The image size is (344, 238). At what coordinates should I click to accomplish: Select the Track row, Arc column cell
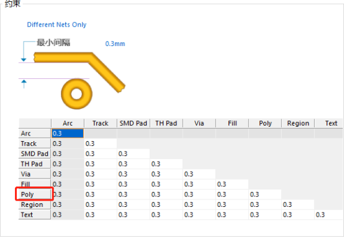click(68, 144)
